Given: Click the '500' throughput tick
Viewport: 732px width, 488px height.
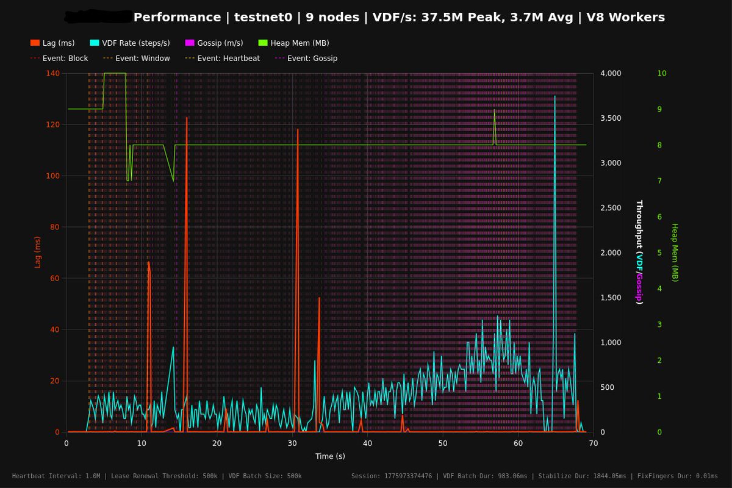Looking at the screenshot, I should [x=608, y=387].
